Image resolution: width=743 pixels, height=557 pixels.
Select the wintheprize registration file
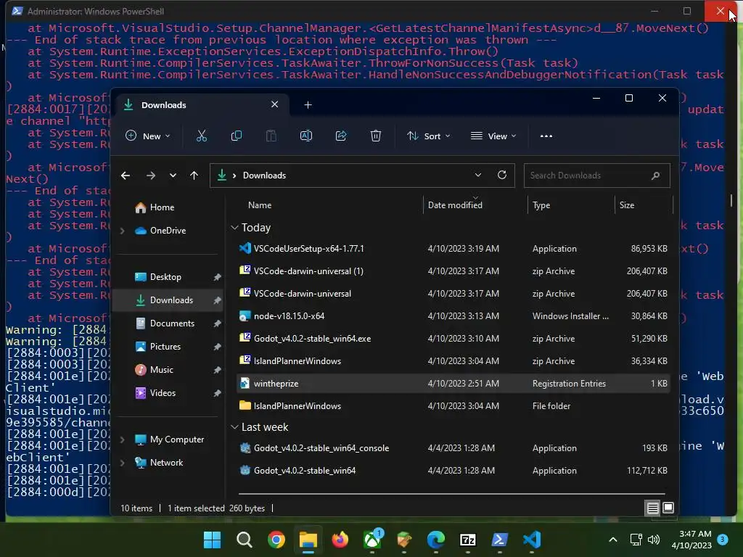(453, 384)
